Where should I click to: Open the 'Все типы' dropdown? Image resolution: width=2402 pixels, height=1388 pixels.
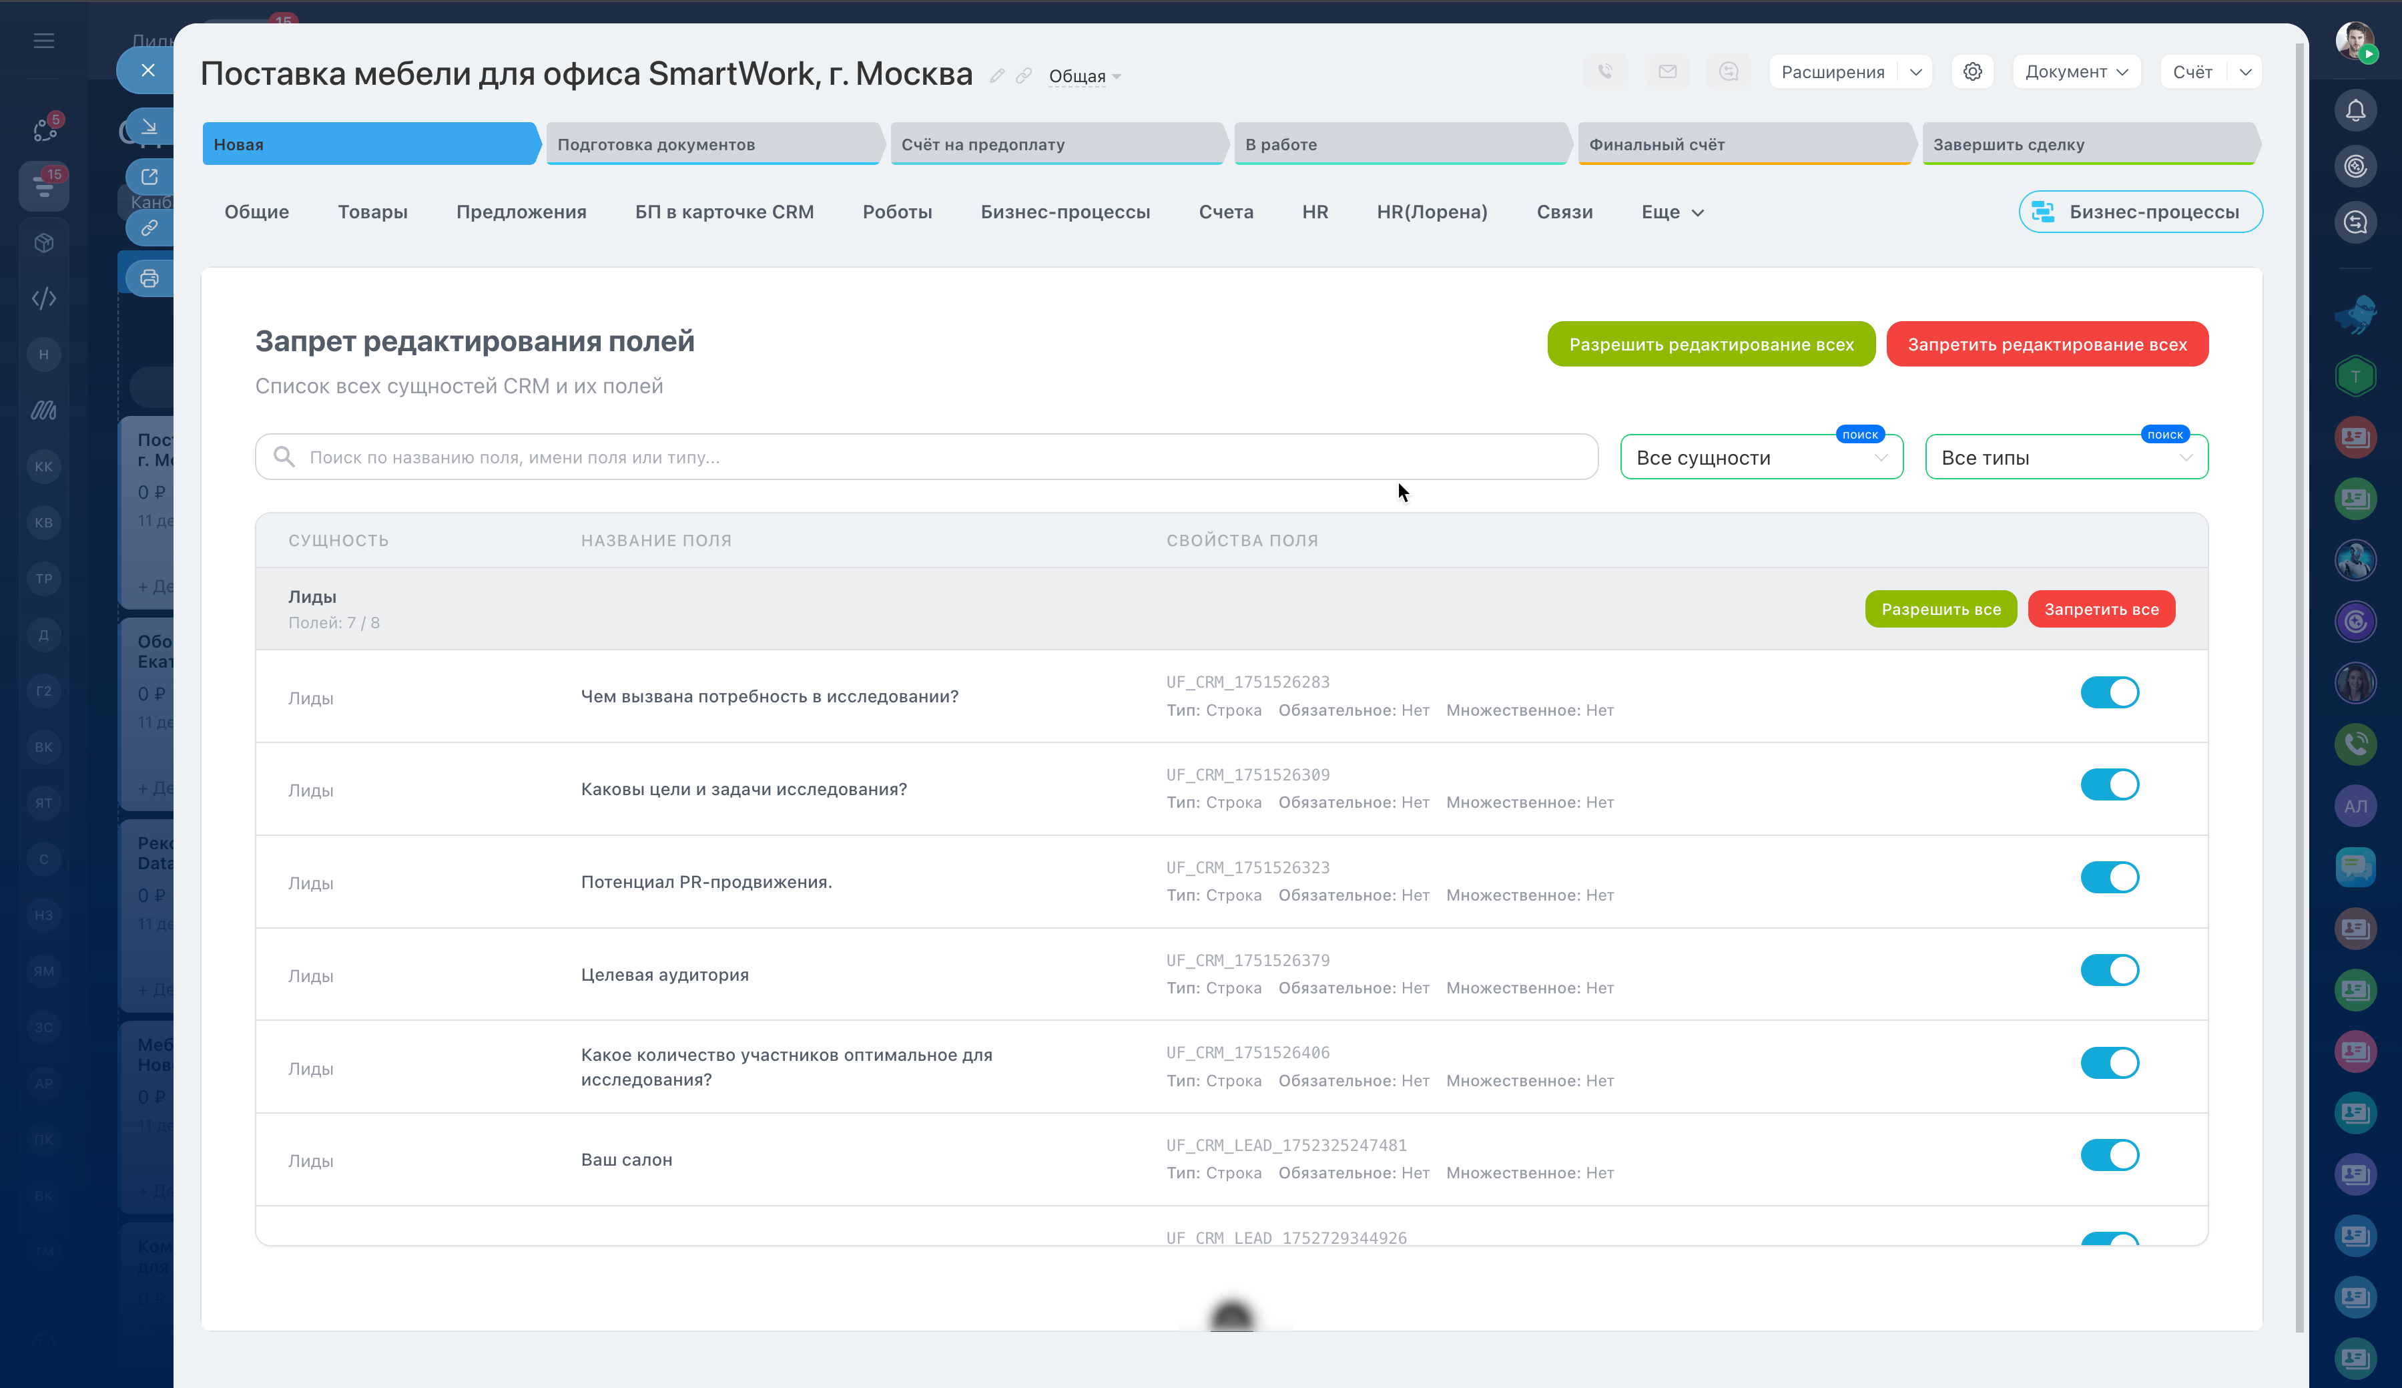coord(2066,459)
